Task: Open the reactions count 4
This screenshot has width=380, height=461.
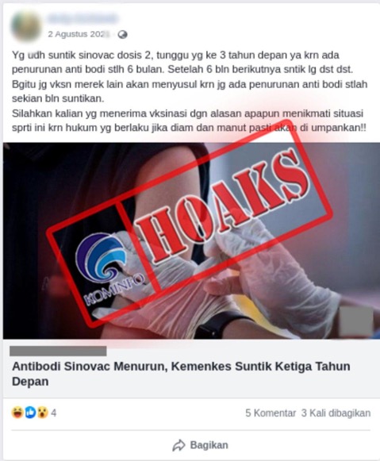Action: click(x=53, y=413)
